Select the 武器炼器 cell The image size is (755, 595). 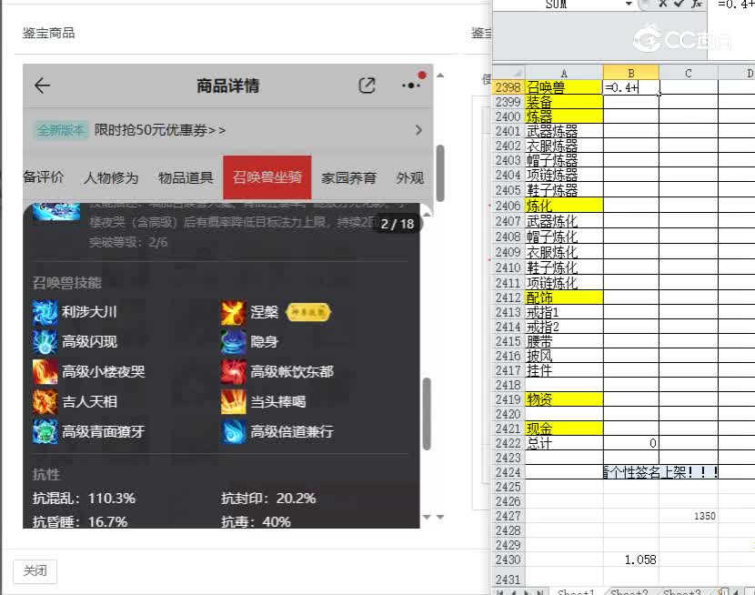[x=564, y=131]
